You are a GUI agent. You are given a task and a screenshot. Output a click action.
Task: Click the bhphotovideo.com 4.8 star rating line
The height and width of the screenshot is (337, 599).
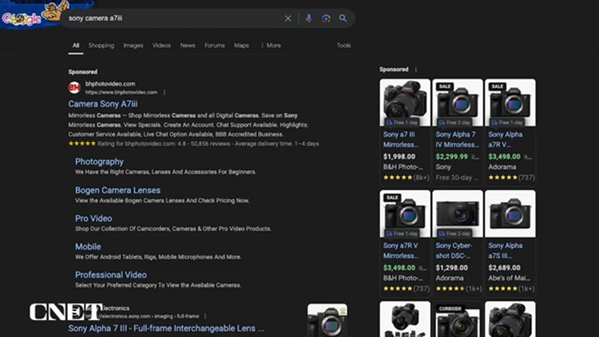pyautogui.click(x=194, y=144)
